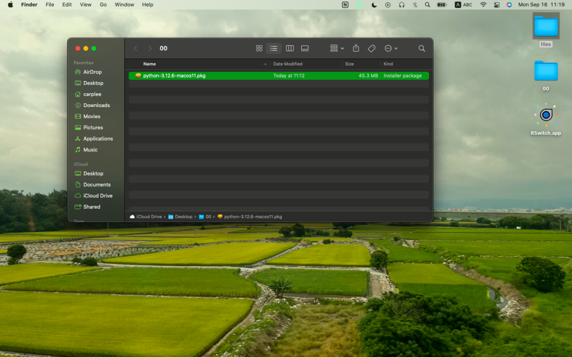Click the Finder window search icon

[x=422, y=49]
